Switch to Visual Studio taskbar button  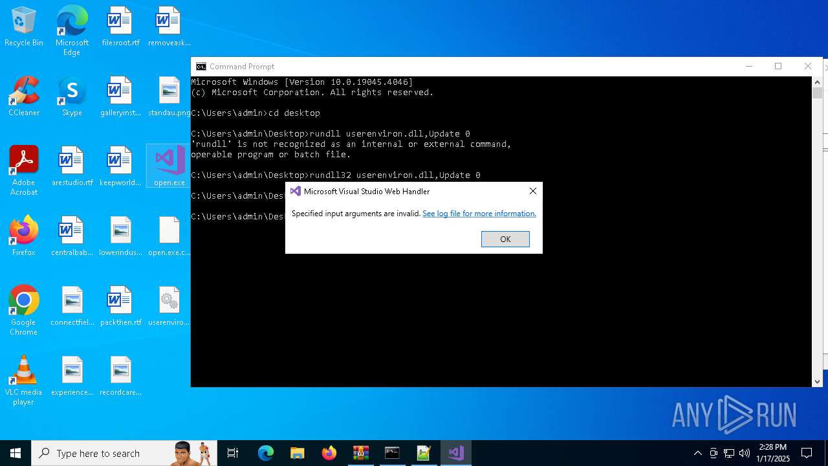[x=456, y=453]
